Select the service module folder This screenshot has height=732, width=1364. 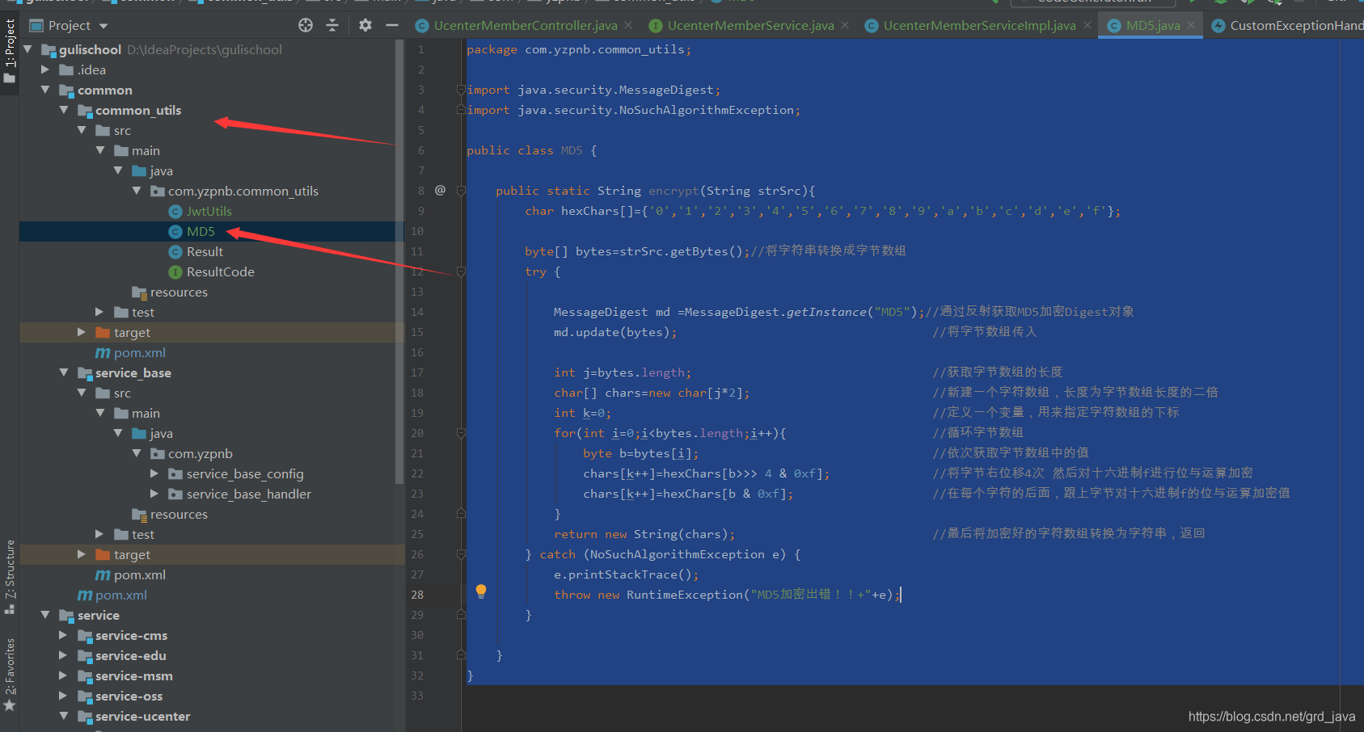tap(98, 615)
